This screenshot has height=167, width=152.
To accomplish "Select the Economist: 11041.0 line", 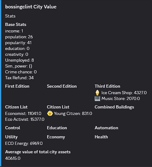I will pyautogui.click(x=23, y=113).
